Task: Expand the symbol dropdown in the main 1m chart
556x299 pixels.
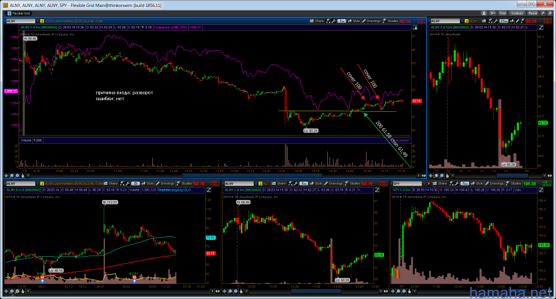Action: (37, 21)
